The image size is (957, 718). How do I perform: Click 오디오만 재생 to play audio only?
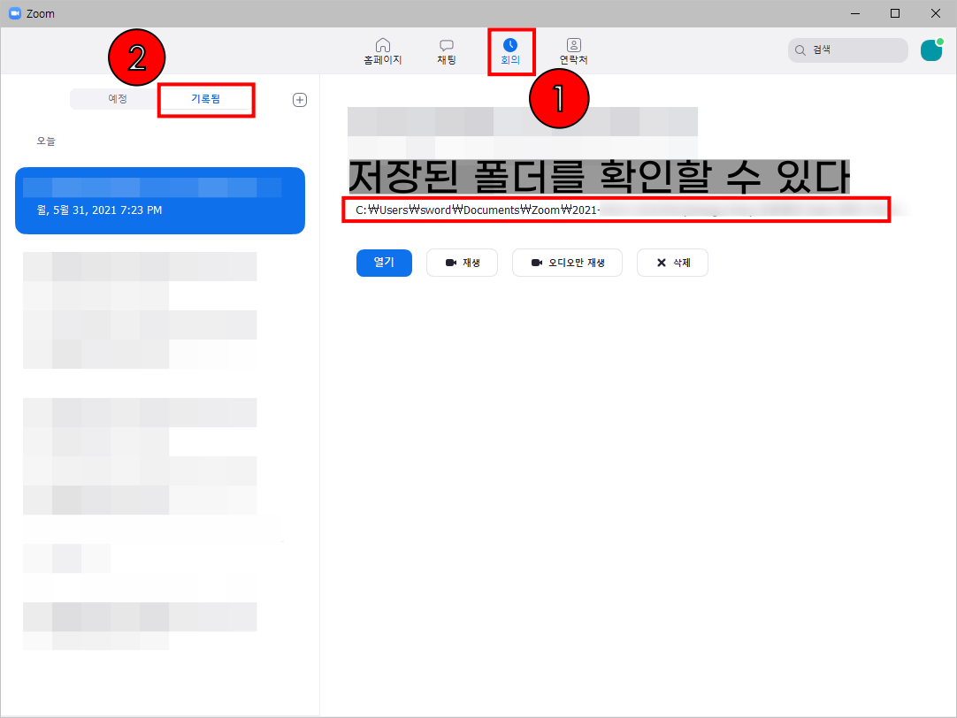[x=567, y=263]
